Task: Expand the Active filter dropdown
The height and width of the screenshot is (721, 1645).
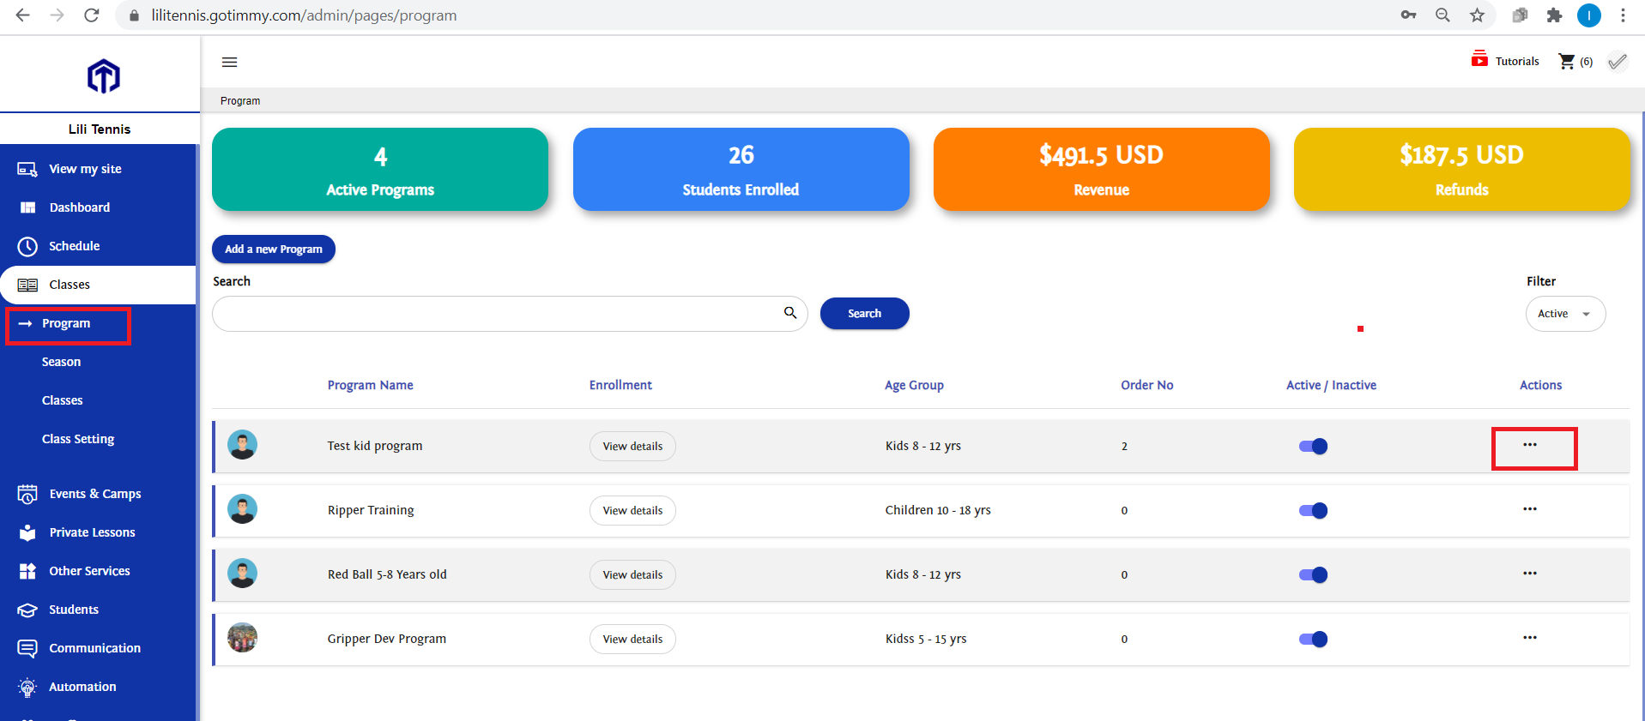Action: point(1565,314)
